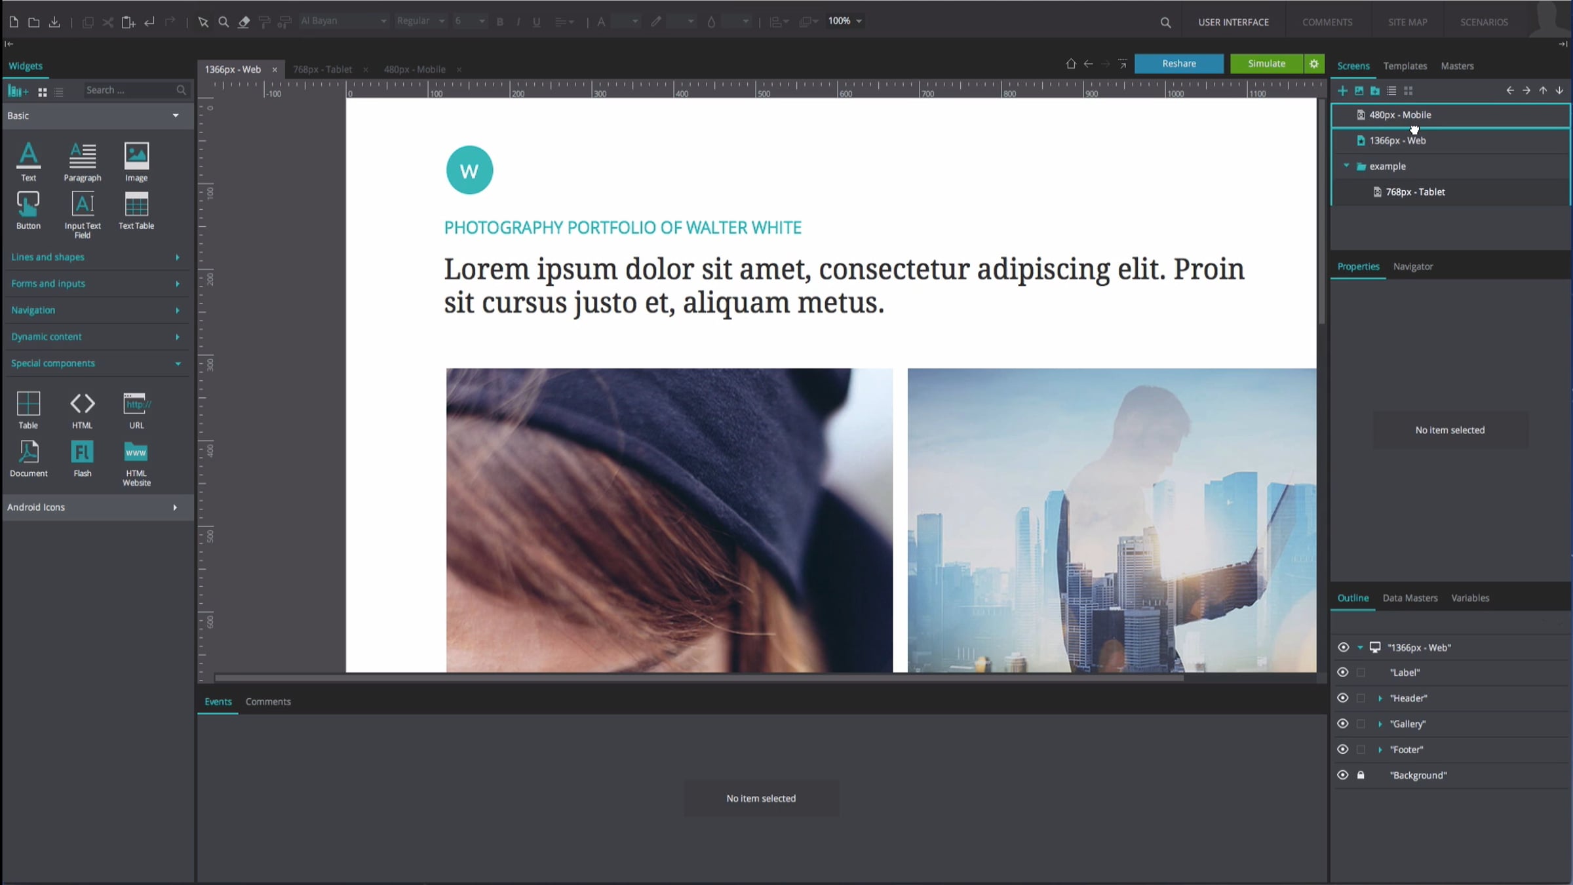1573x885 pixels.
Task: Expand Forms and inputs widget category
Action: [x=177, y=284]
